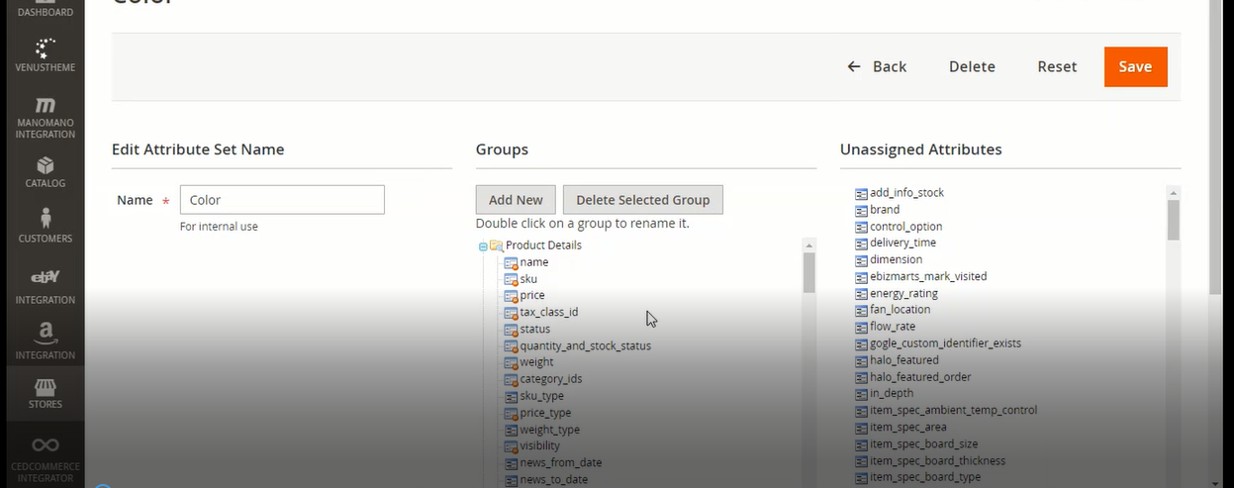Click the Add New group button

516,200
